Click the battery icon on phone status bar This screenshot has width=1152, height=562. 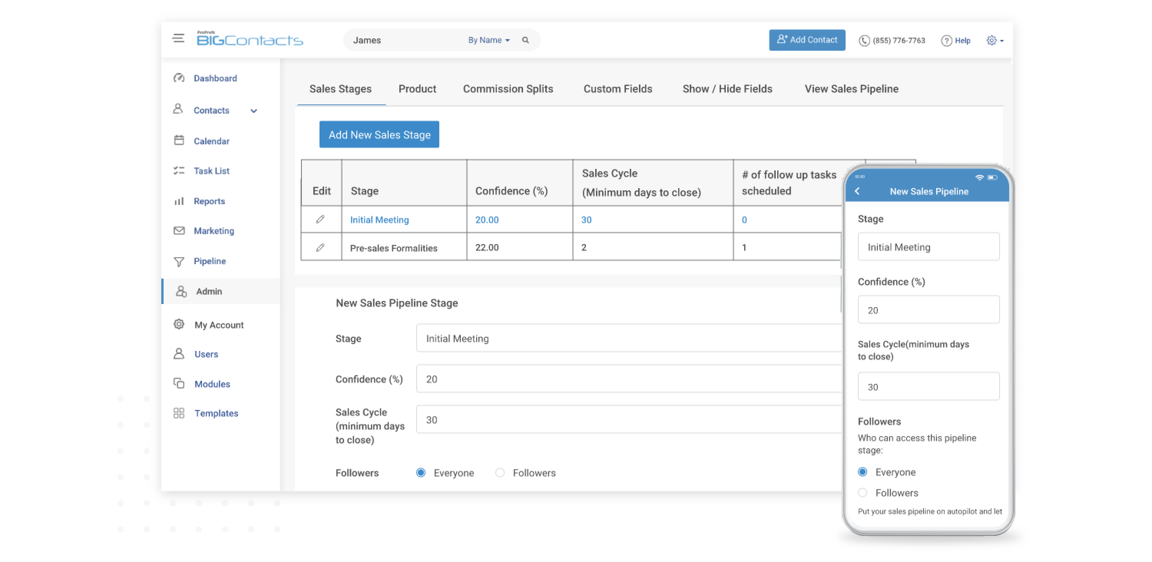[992, 177]
